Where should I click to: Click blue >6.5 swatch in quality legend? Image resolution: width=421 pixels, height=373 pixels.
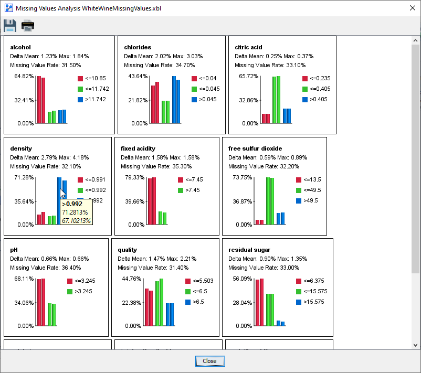pos(188,302)
